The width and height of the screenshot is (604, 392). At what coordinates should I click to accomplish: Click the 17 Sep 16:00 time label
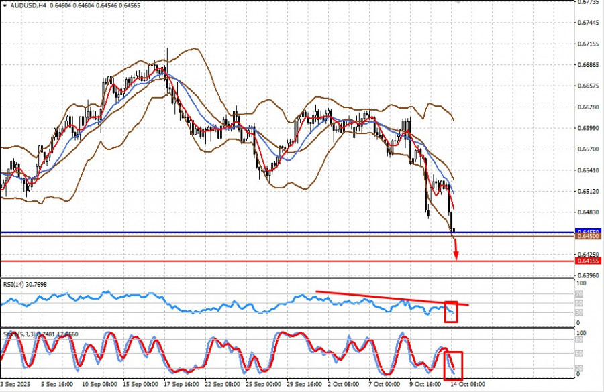[181, 384]
